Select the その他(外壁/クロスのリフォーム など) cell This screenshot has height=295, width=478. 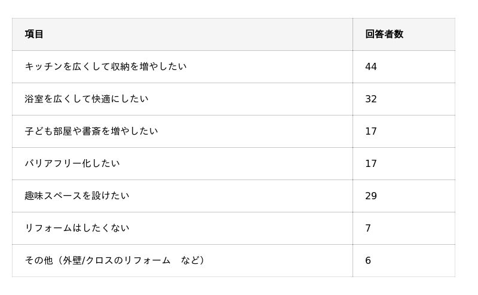(115, 260)
